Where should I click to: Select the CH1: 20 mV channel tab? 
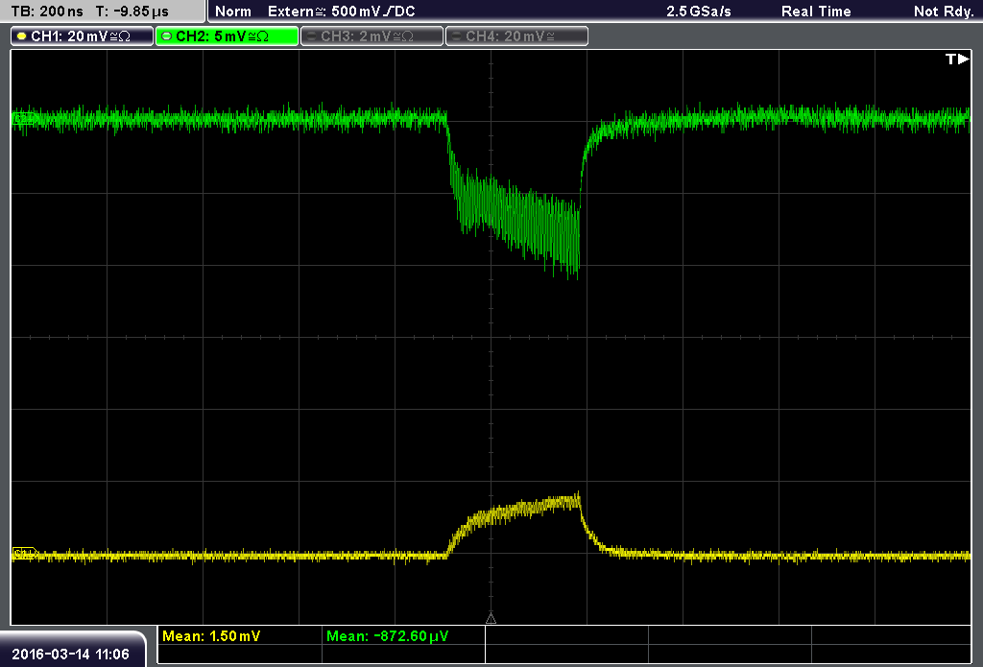click(83, 36)
